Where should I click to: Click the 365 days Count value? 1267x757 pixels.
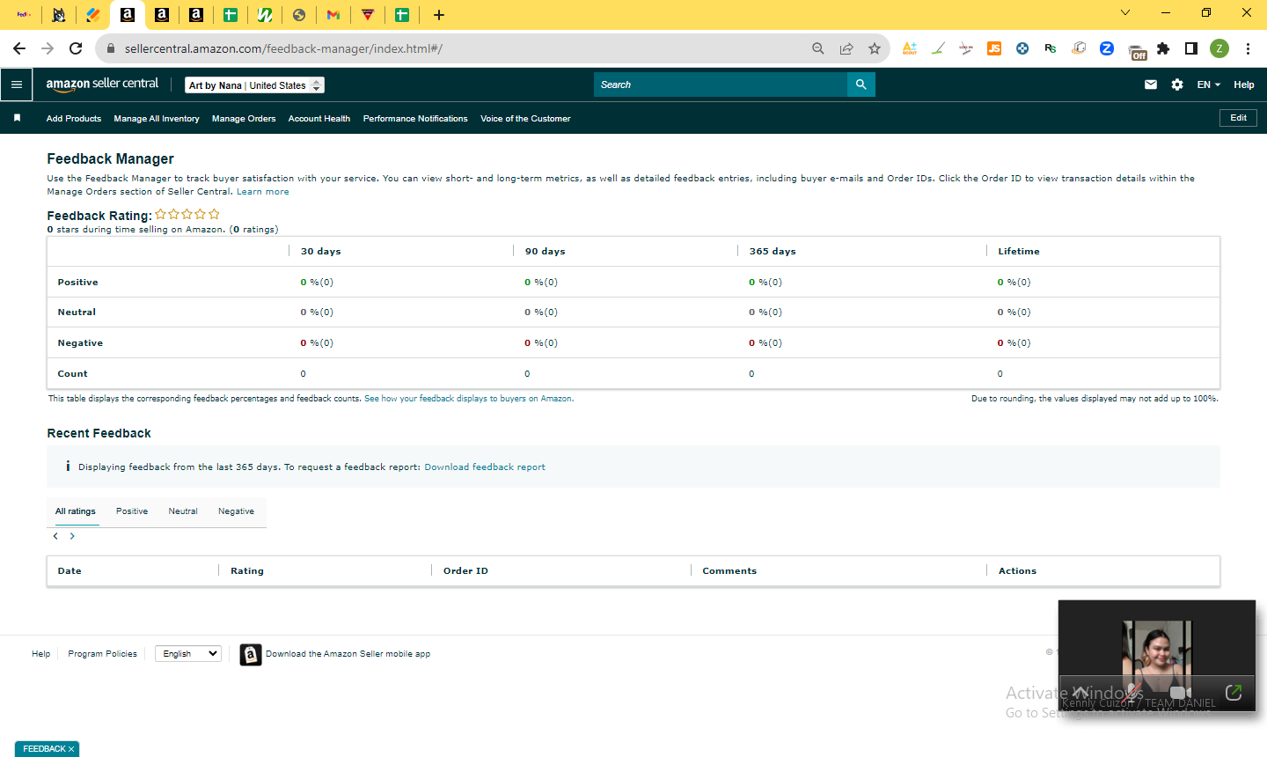point(751,374)
